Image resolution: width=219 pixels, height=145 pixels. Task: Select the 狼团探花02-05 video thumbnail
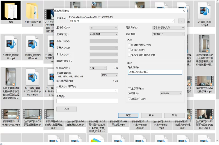pos(32,114)
